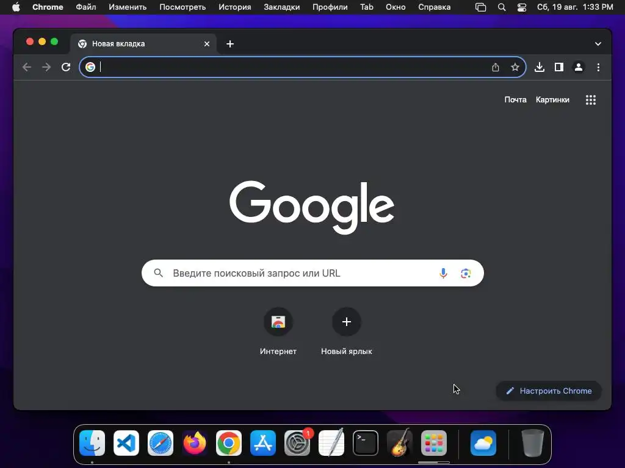The image size is (625, 468).
Task: Bookmark this tab with the star icon
Action: pos(515,67)
